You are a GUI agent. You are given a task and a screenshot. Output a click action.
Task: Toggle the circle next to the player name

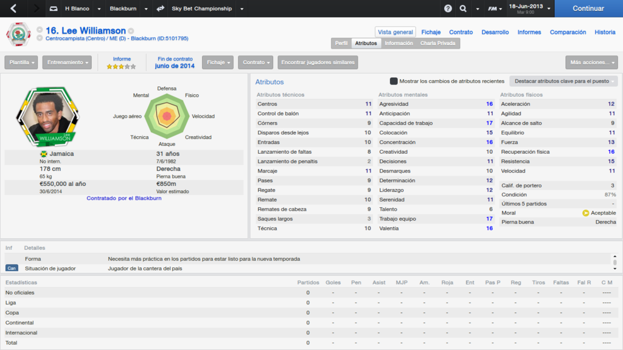tap(40, 30)
